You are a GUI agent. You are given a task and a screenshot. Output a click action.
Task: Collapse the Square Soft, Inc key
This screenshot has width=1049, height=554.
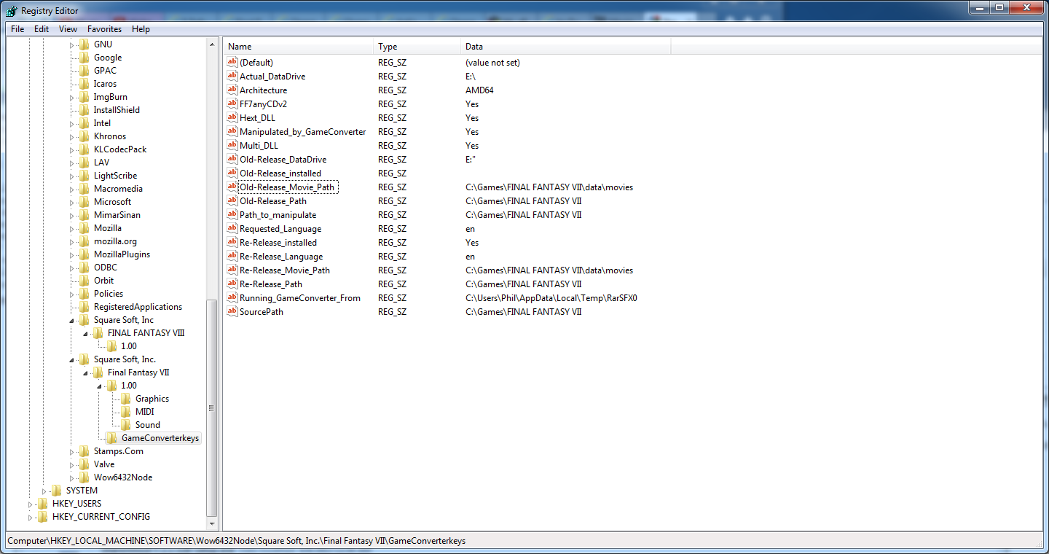[72, 320]
